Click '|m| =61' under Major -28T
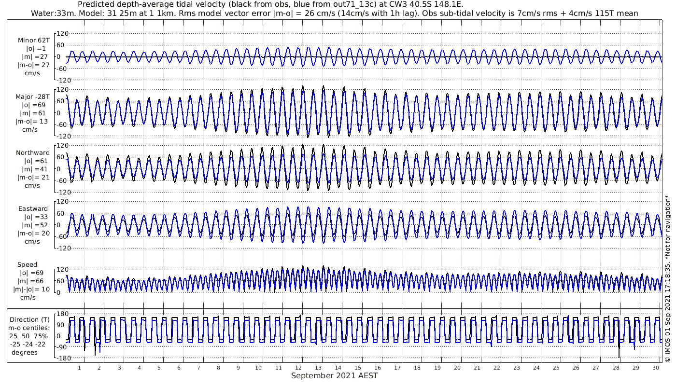676x386 pixels. (x=33, y=113)
